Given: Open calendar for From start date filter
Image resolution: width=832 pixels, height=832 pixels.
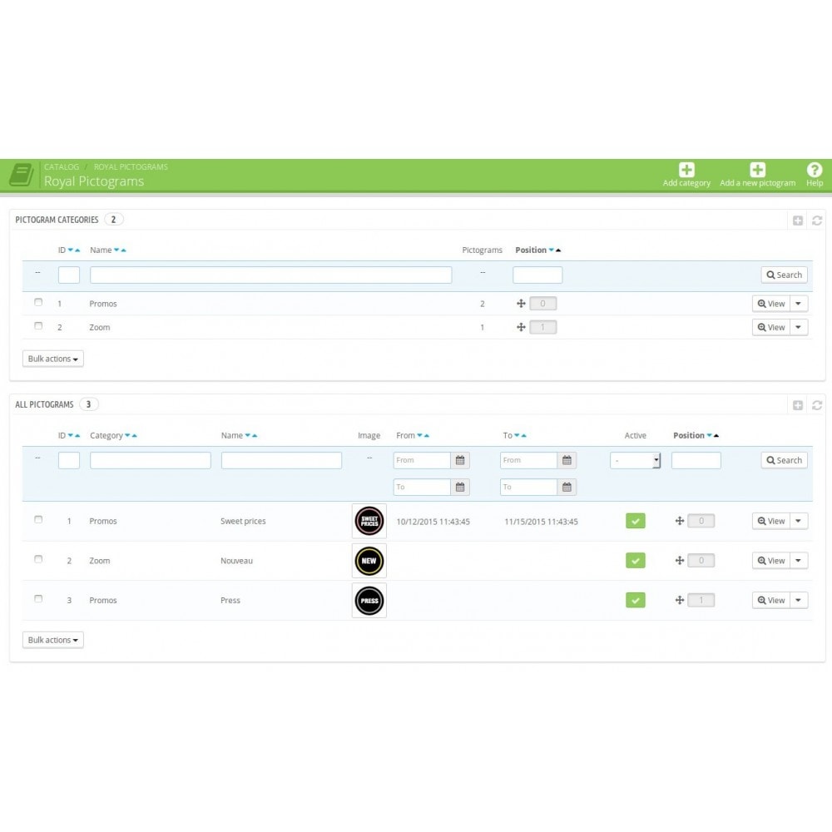Looking at the screenshot, I should [460, 460].
